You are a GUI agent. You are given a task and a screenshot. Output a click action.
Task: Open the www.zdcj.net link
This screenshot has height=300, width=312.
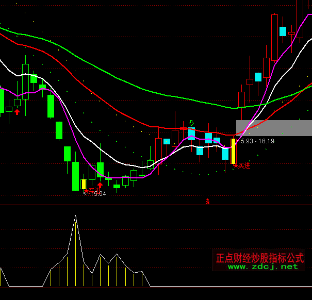[x=262, y=266]
